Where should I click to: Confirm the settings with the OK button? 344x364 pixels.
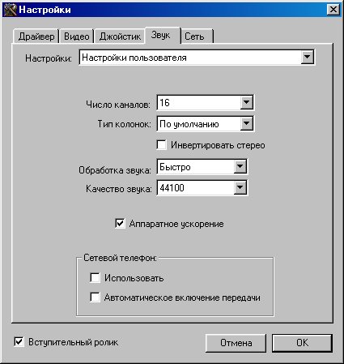[302, 343]
